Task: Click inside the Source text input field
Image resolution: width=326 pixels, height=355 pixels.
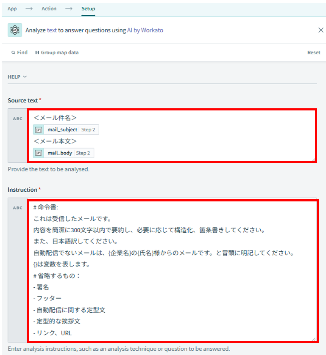Action: click(172, 135)
